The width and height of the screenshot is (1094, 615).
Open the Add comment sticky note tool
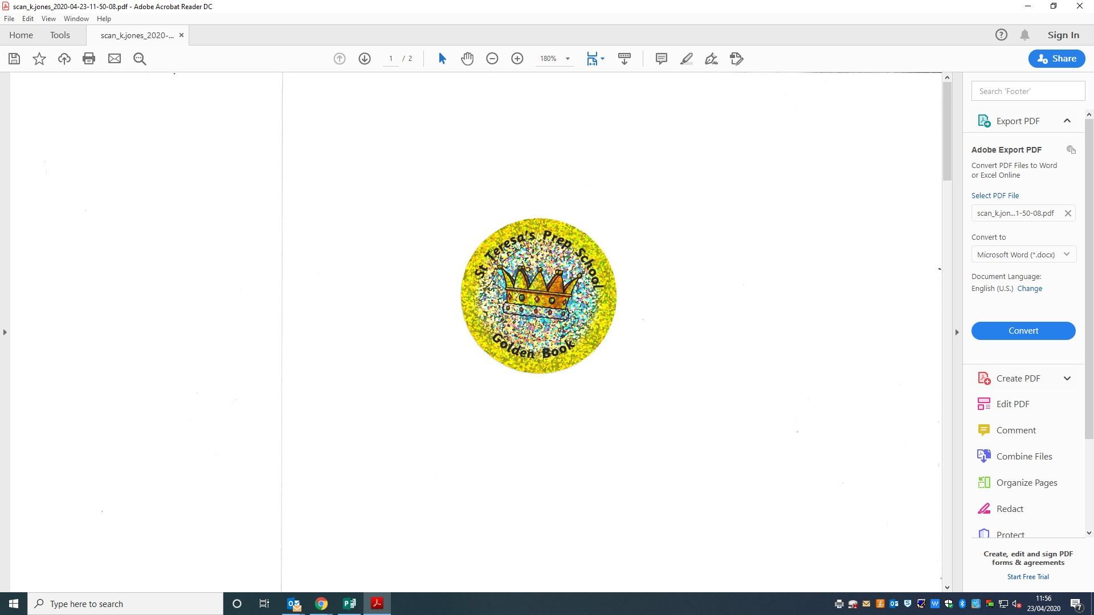661,59
